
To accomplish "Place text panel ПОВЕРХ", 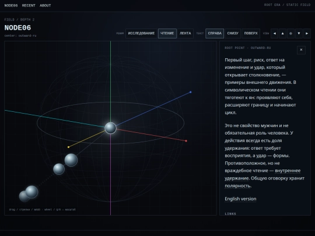I will pos(251,34).
